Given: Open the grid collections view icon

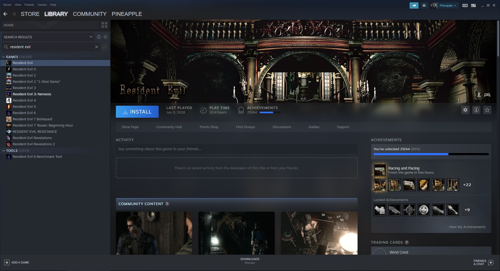Looking at the screenshot, I should 104,25.
